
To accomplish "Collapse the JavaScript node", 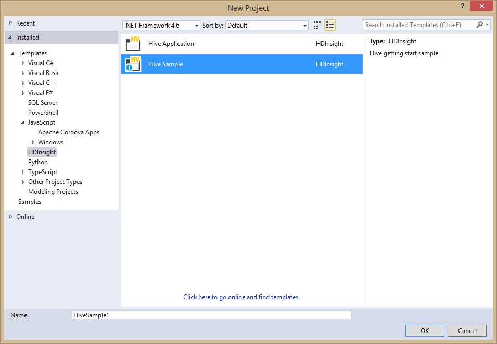I will 22,122.
